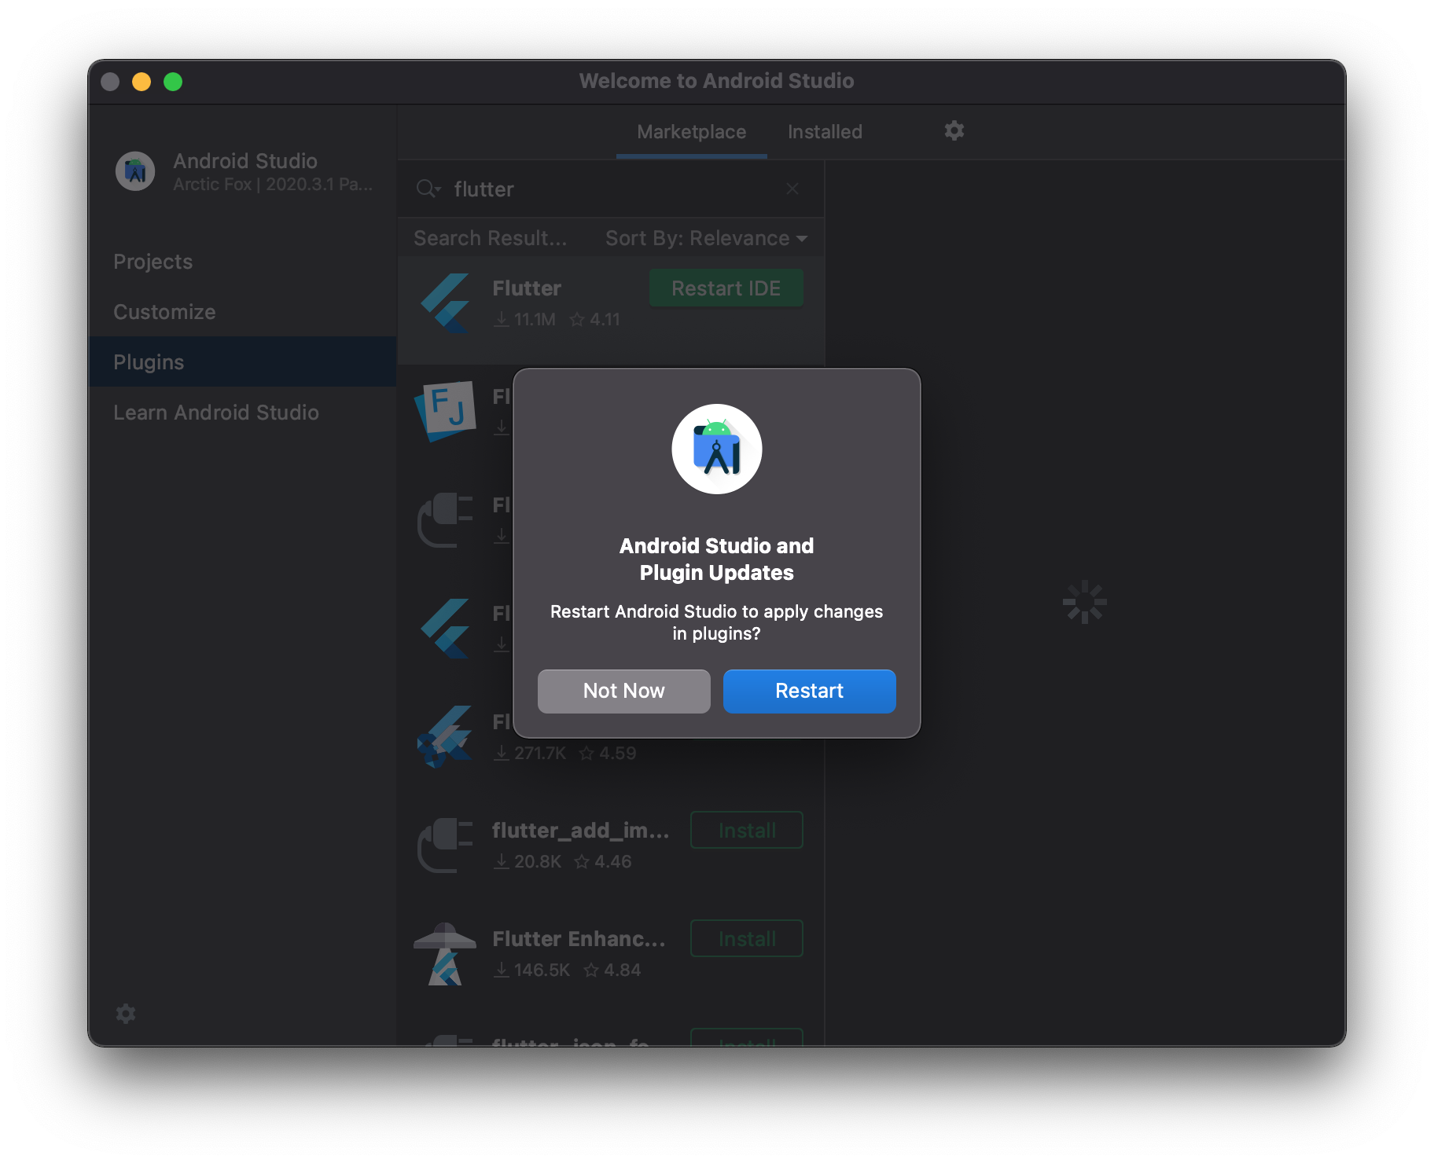The height and width of the screenshot is (1163, 1434).
Task: Open the search options magnifier icon
Action: tap(428, 189)
